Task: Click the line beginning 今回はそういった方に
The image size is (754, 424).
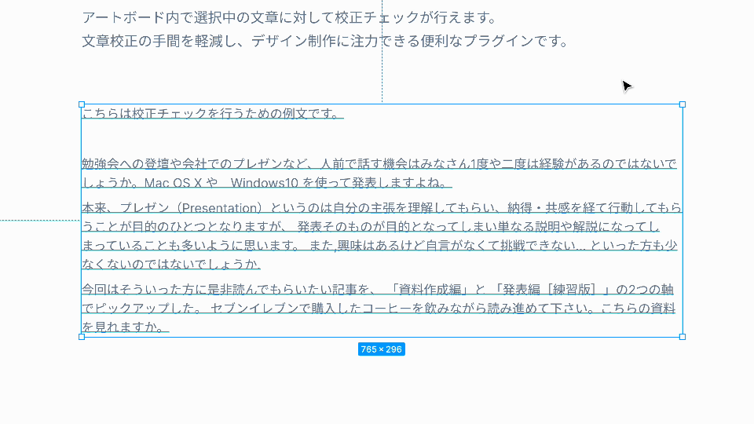Action: pyautogui.click(x=378, y=290)
